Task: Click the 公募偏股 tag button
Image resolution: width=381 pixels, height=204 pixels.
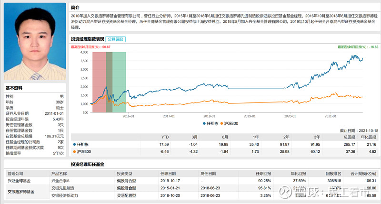Action: click(115, 39)
